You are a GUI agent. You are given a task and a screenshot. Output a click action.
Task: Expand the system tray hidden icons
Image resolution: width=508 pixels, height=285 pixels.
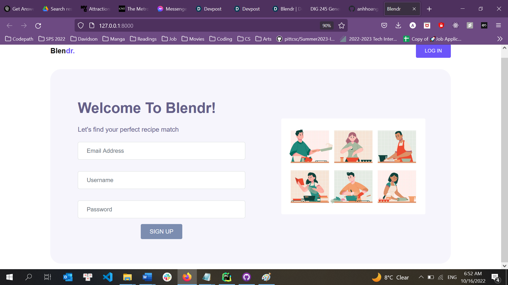[x=421, y=277]
